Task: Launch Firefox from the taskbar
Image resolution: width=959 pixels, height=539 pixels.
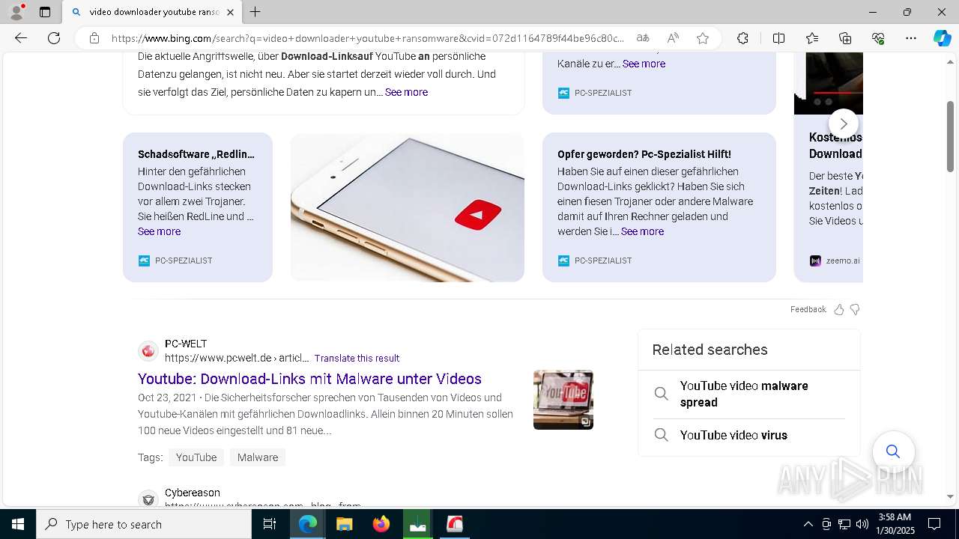Action: (x=381, y=524)
